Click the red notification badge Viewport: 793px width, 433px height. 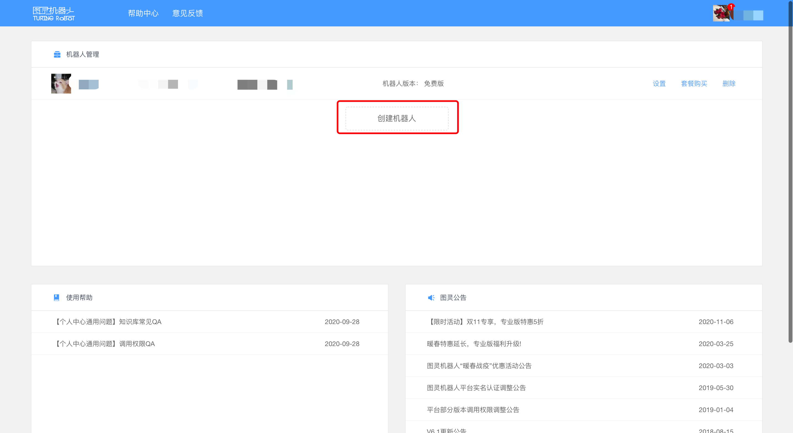coord(731,7)
